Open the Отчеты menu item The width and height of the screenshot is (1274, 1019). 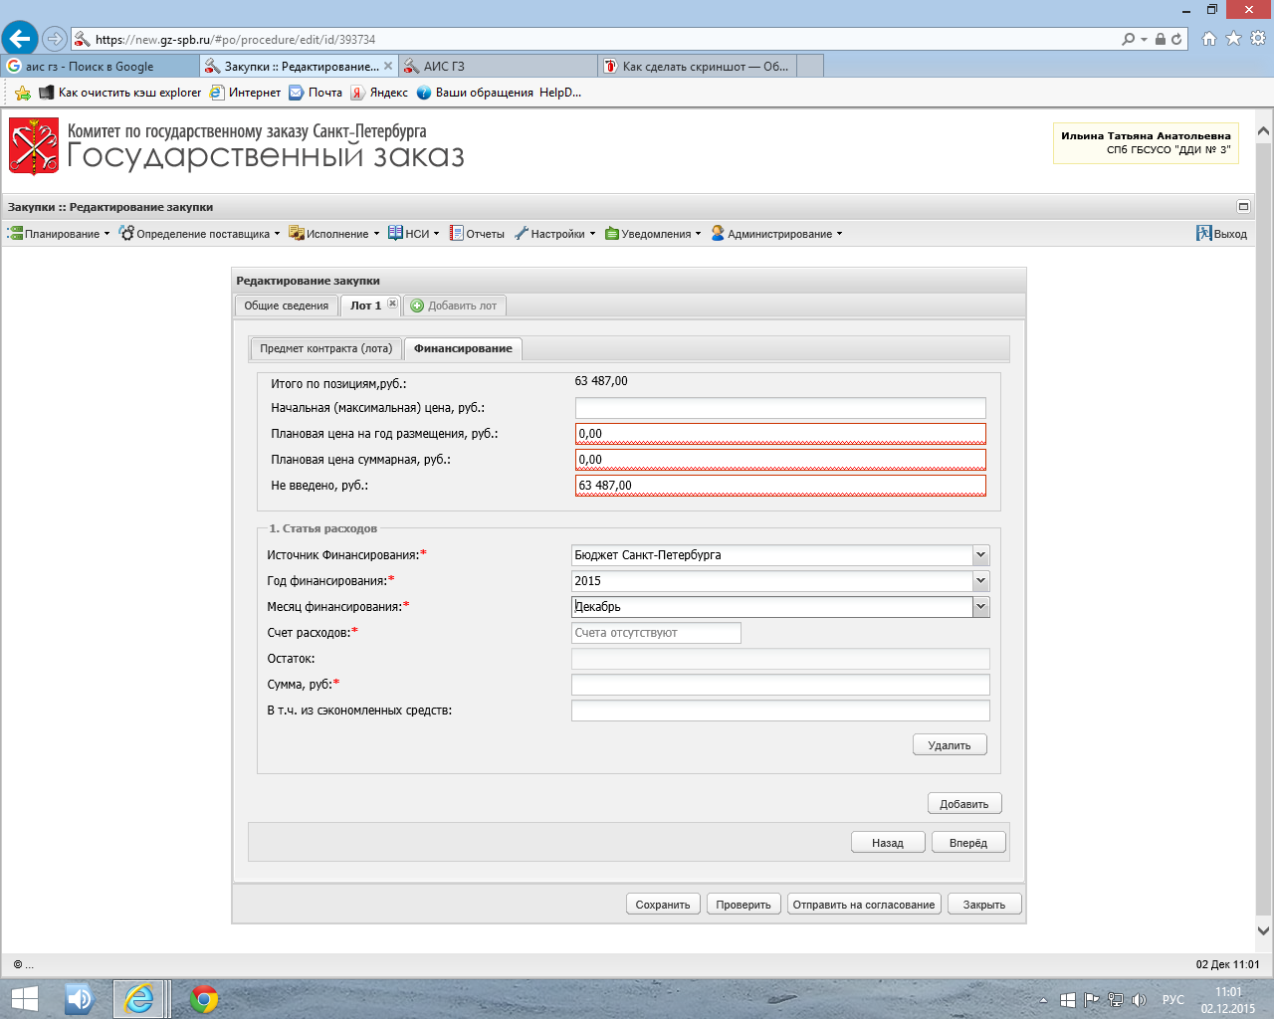point(478,234)
